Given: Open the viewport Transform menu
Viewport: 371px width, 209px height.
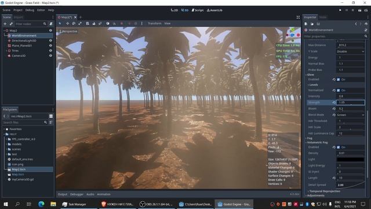Looking at the screenshot, I should [155, 23].
